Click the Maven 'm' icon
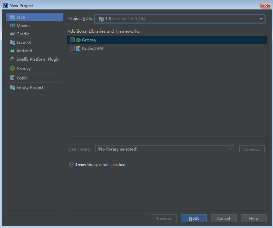This screenshot has width=273, height=228. point(12,26)
